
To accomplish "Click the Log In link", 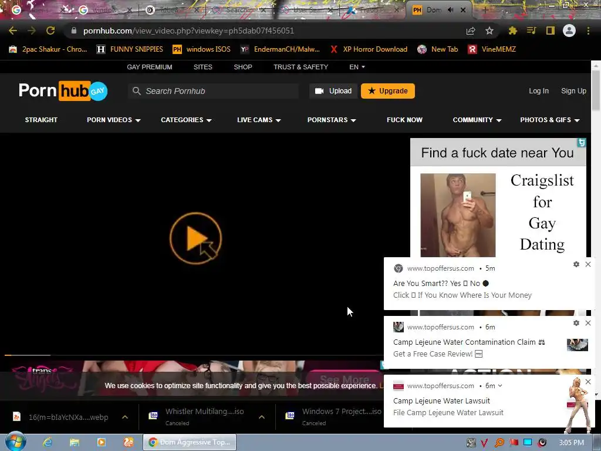I will pos(539,91).
